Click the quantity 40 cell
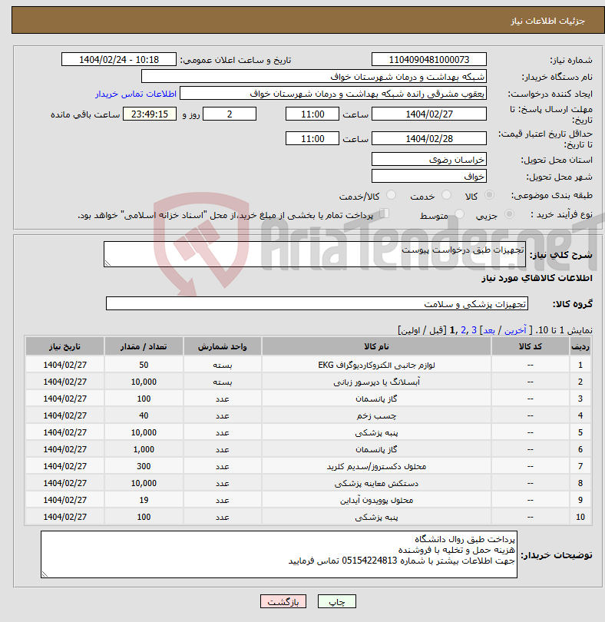The image size is (605, 622). [x=144, y=415]
